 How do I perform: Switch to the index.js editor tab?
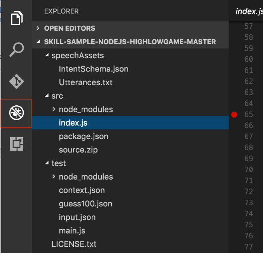click(249, 11)
